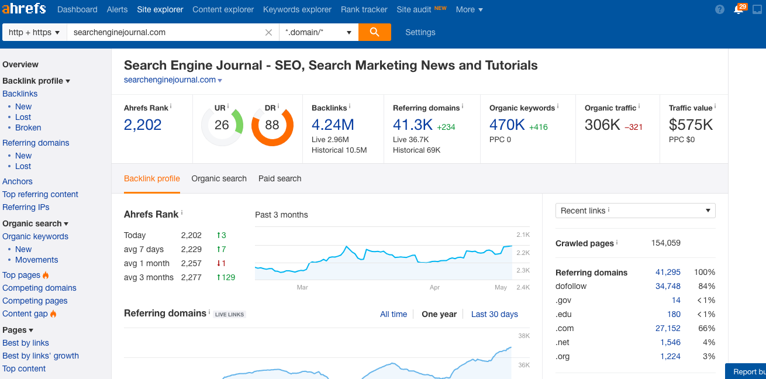Open Content explorer in top navigation

coord(223,9)
